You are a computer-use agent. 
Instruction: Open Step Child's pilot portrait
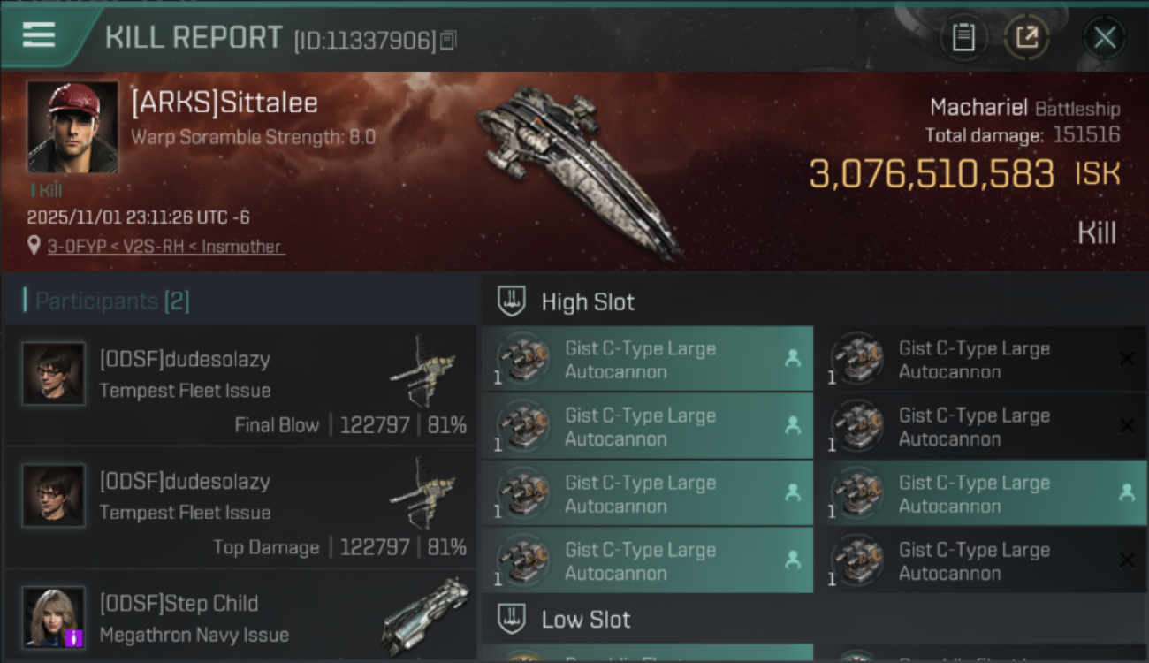(x=54, y=616)
